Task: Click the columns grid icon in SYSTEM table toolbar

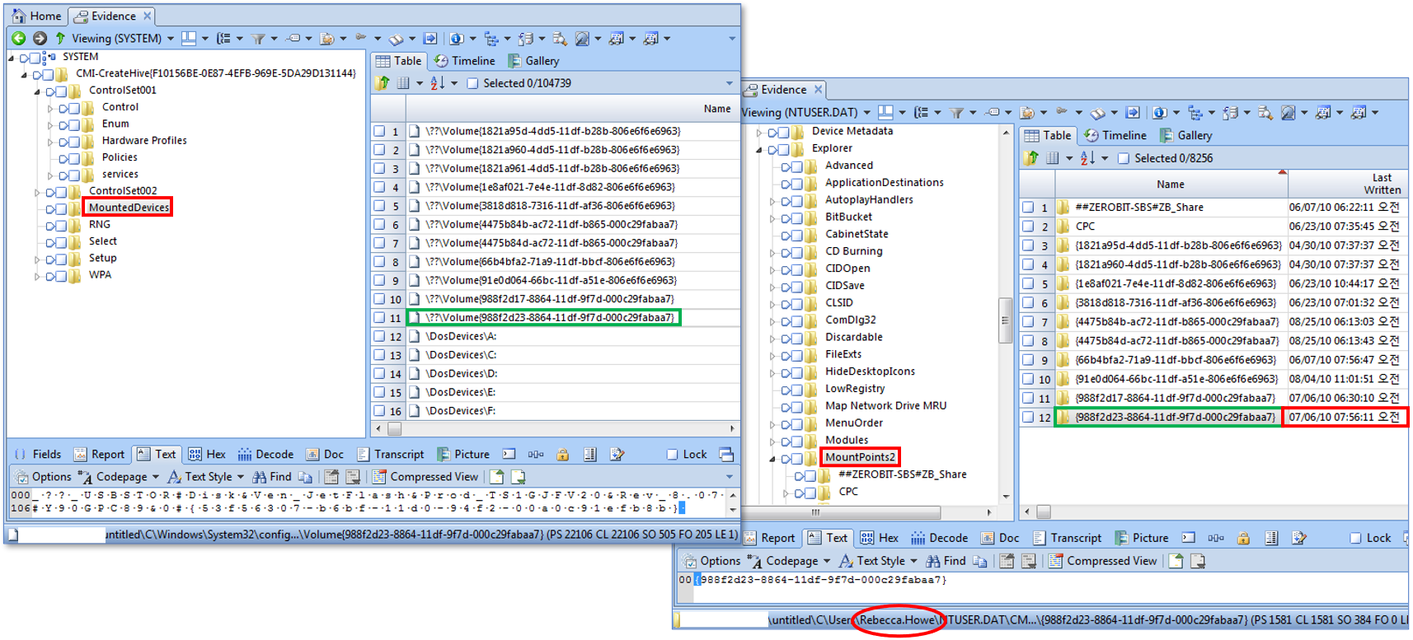Action: point(403,82)
